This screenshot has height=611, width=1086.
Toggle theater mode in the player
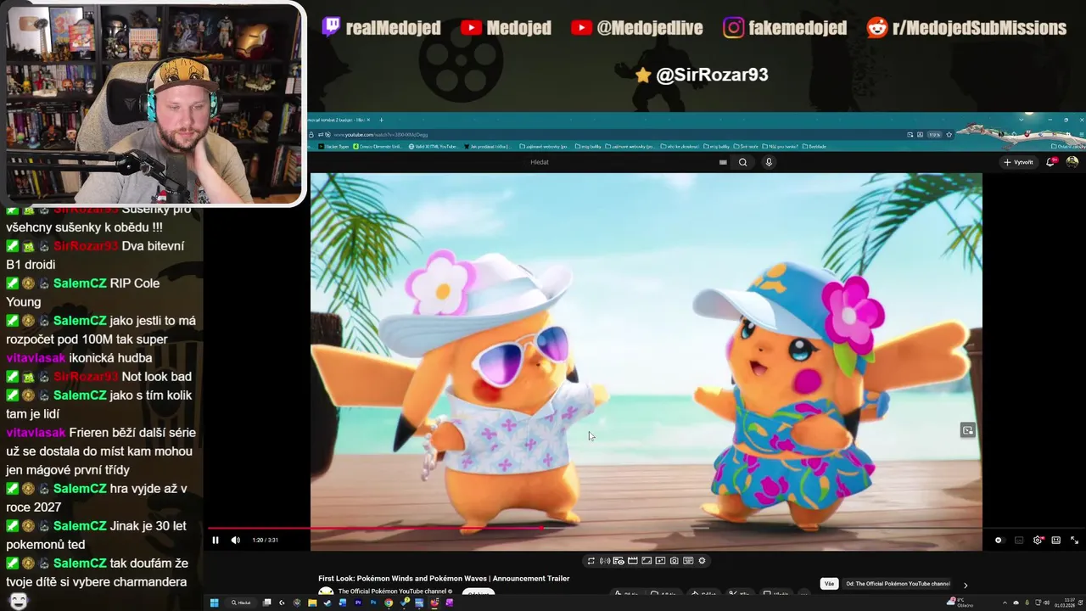point(1056,540)
